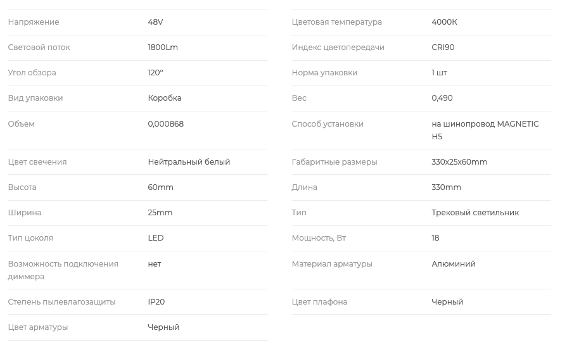Click the "Угол обзора" label
The width and height of the screenshot is (567, 347).
coord(32,73)
